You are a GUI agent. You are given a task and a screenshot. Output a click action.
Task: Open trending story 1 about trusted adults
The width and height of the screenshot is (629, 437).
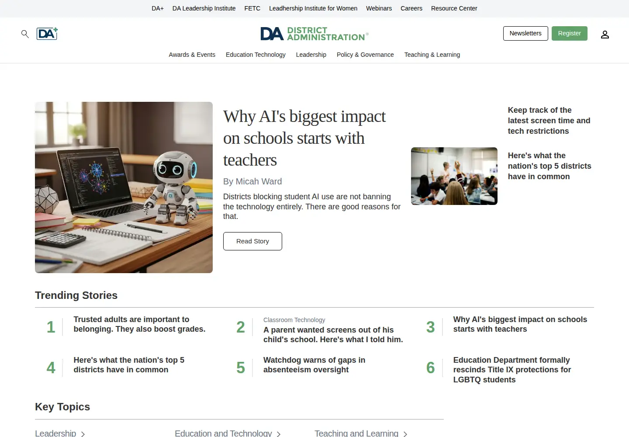click(139, 324)
